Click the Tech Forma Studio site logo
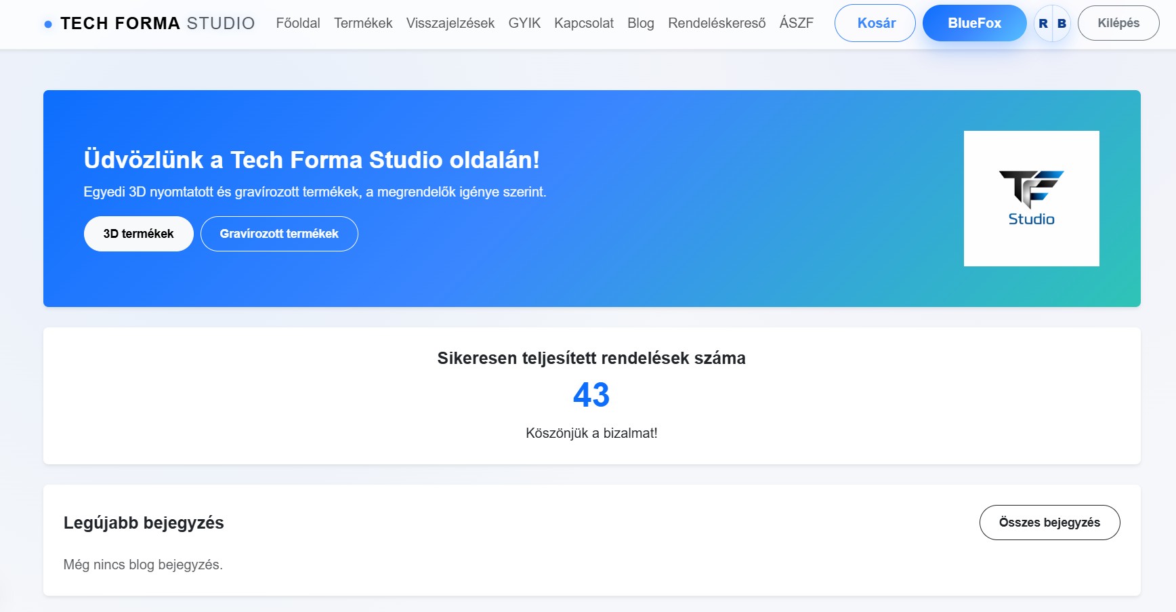The image size is (1176, 612). (x=150, y=24)
